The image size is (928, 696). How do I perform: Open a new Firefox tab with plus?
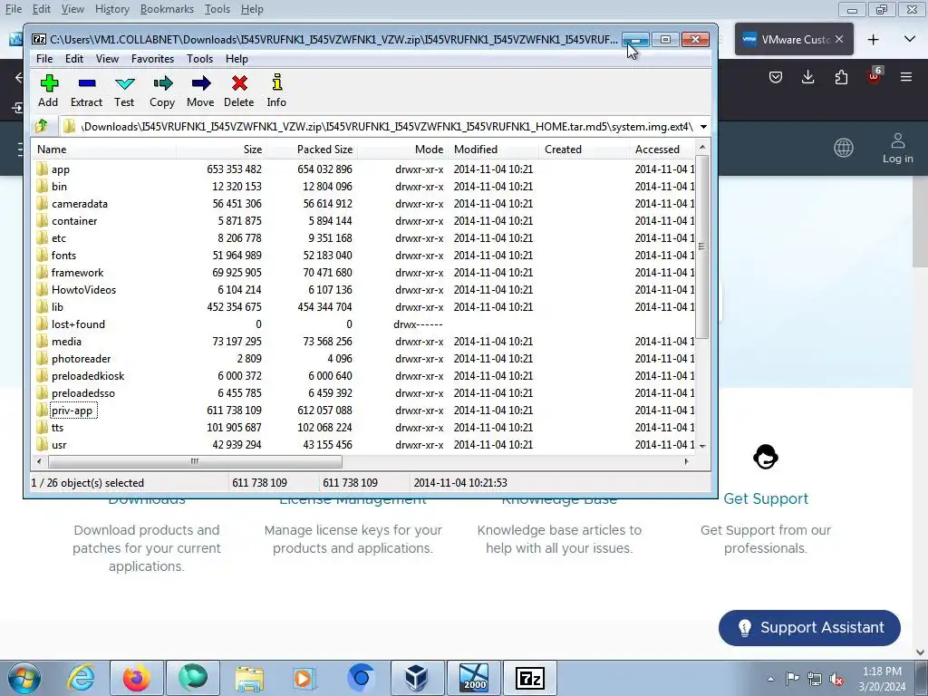[873, 39]
